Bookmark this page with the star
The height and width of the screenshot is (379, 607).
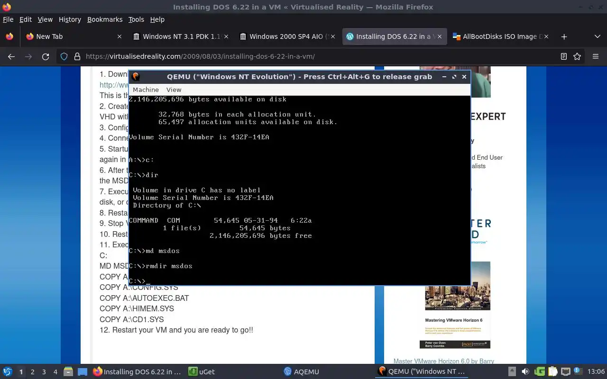(577, 56)
